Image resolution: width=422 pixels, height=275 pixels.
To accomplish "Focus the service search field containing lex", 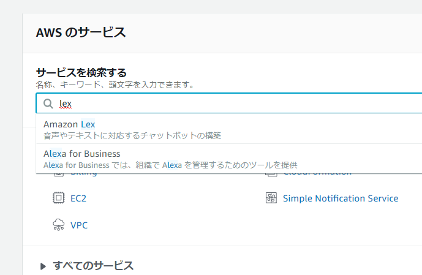I will (229, 104).
